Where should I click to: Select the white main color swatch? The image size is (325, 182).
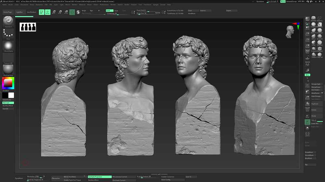pos(11,95)
